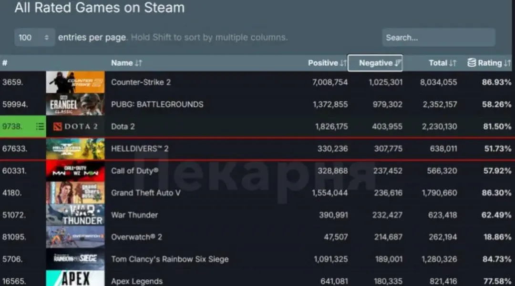This screenshot has width=515, height=286.
Task: Select rating value 62.49%
Action: (496, 215)
